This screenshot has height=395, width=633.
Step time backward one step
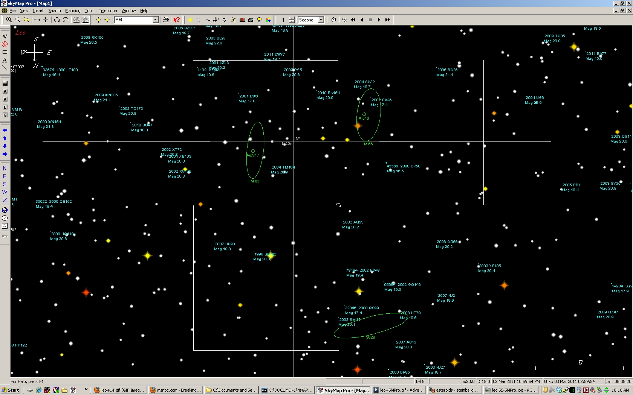coord(362,20)
